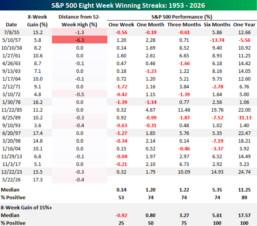Click the date cell '4/26/63'

(12, 63)
